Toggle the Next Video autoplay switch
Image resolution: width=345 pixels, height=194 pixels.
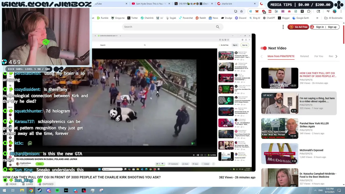click(x=263, y=48)
